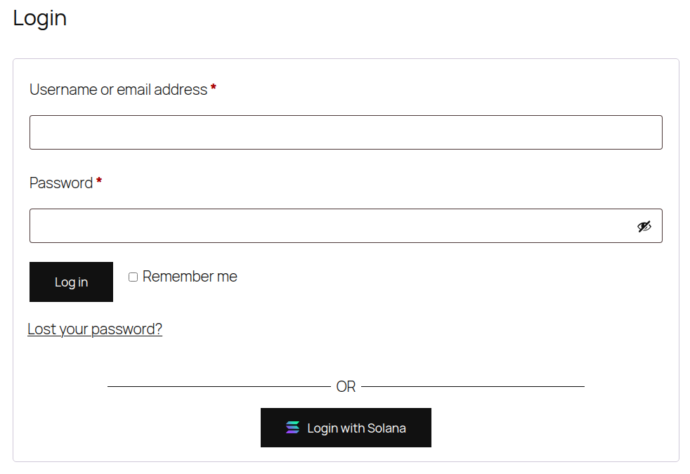Focus the Username or email address field
Viewport: 690px width, 474px height.
(x=346, y=132)
